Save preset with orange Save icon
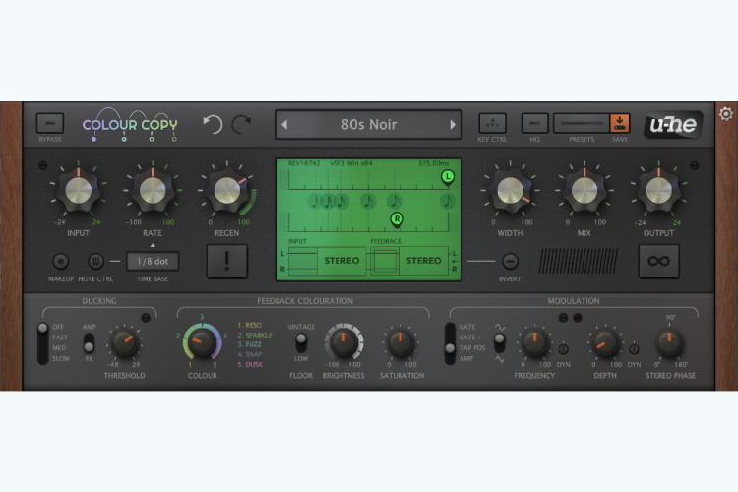 coord(619,123)
